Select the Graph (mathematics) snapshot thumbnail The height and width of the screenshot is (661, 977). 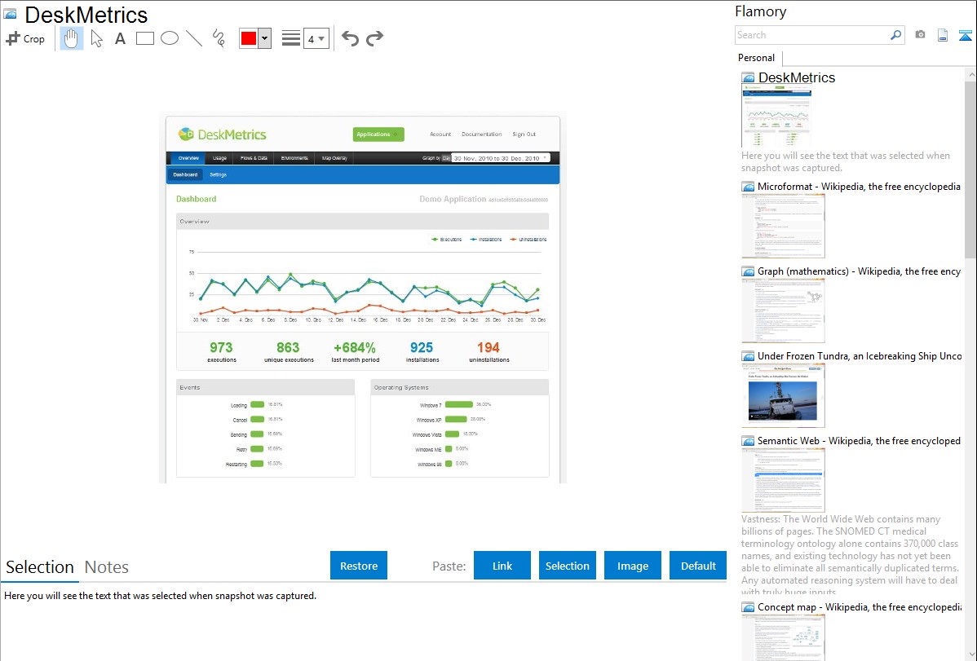(x=783, y=311)
